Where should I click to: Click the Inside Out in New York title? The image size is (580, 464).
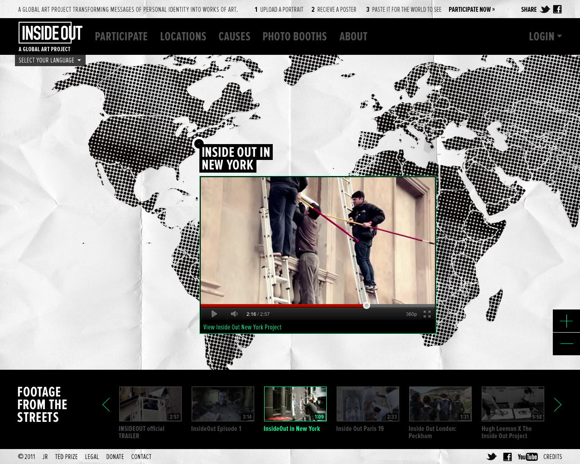pos(236,159)
